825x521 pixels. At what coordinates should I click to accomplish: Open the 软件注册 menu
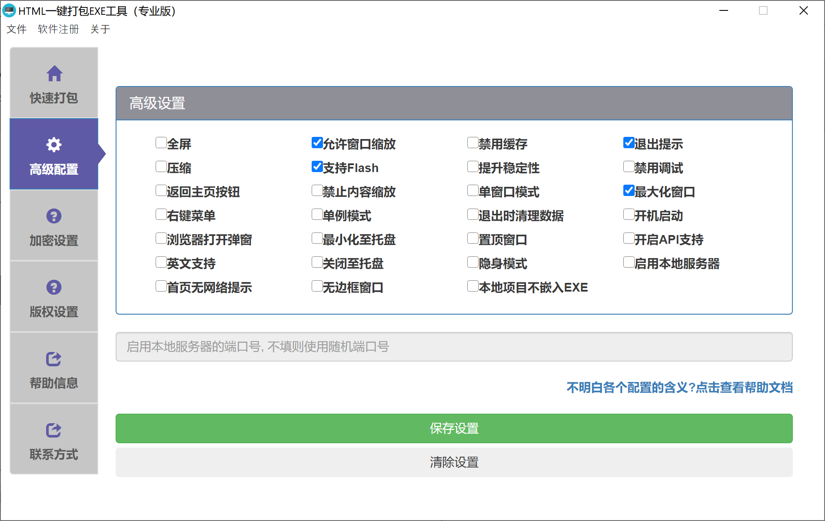pos(58,29)
